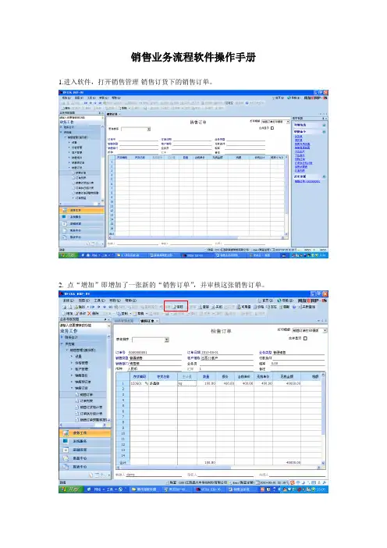387x548 pixels.
Task: Click 存货编码 column header in step 2 table
Action: (140, 376)
